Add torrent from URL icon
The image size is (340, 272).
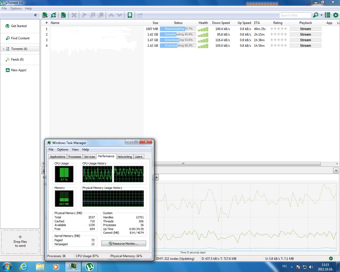tap(53, 15)
